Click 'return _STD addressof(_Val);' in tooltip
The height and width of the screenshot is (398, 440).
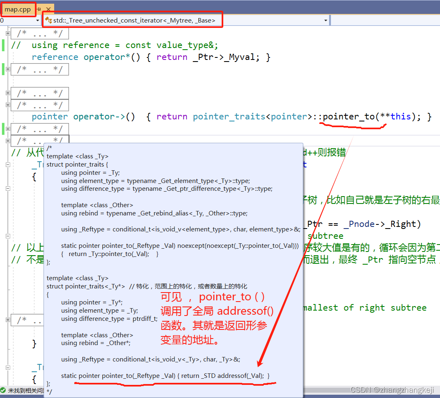click(x=222, y=376)
